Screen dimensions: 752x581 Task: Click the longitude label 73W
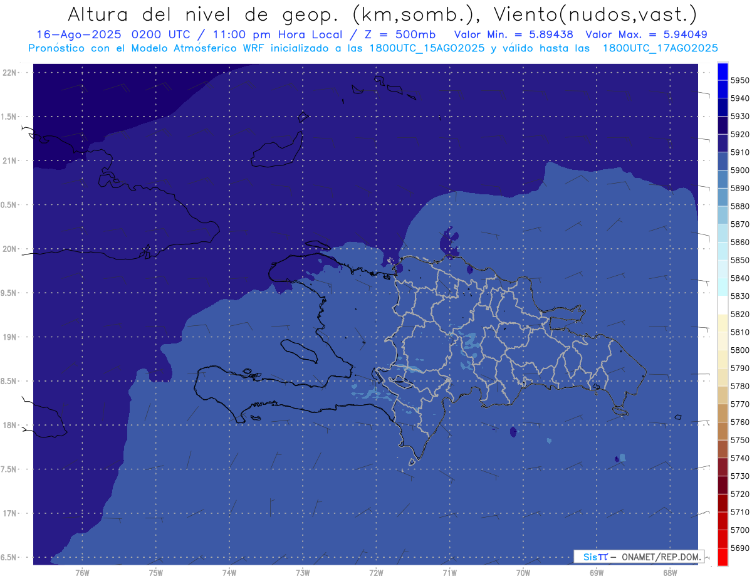pos(303,572)
